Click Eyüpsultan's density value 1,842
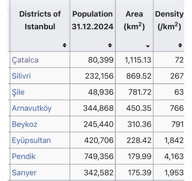 [x=174, y=140]
